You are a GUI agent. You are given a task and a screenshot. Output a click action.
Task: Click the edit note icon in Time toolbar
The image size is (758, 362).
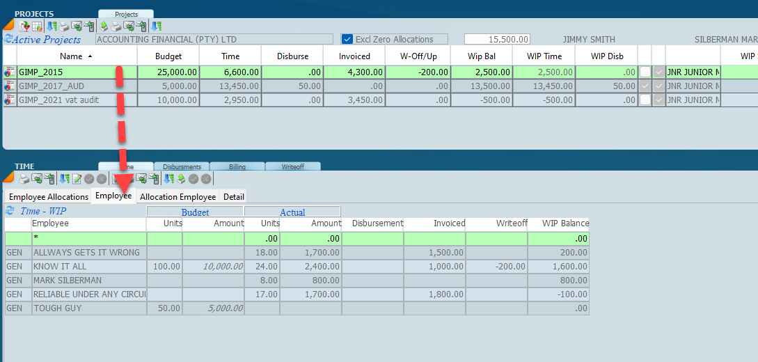point(77,179)
